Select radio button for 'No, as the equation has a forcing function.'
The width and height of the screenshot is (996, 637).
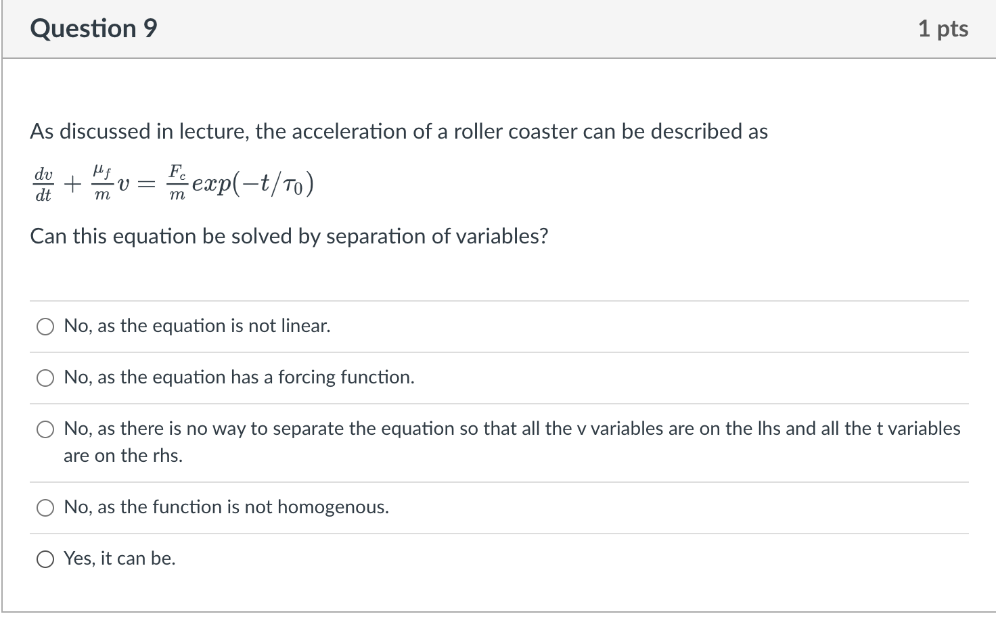point(45,378)
